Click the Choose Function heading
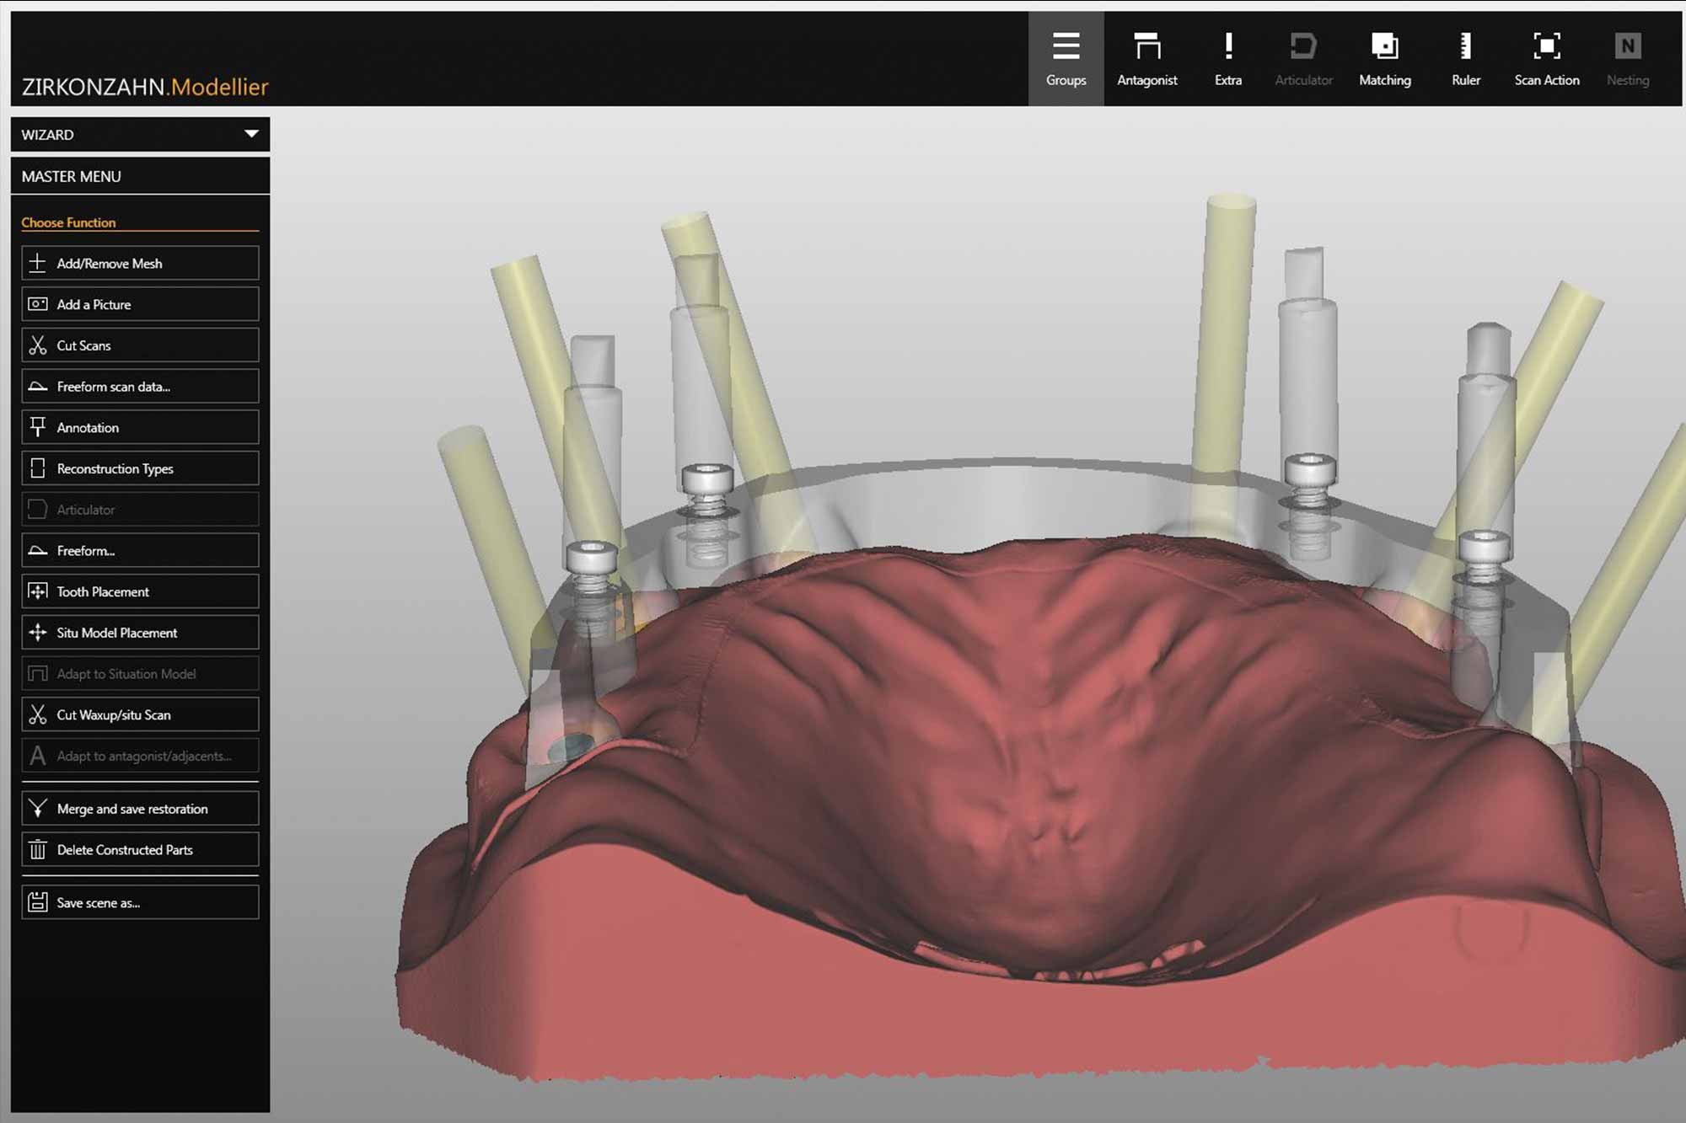This screenshot has width=1686, height=1123. [x=68, y=222]
